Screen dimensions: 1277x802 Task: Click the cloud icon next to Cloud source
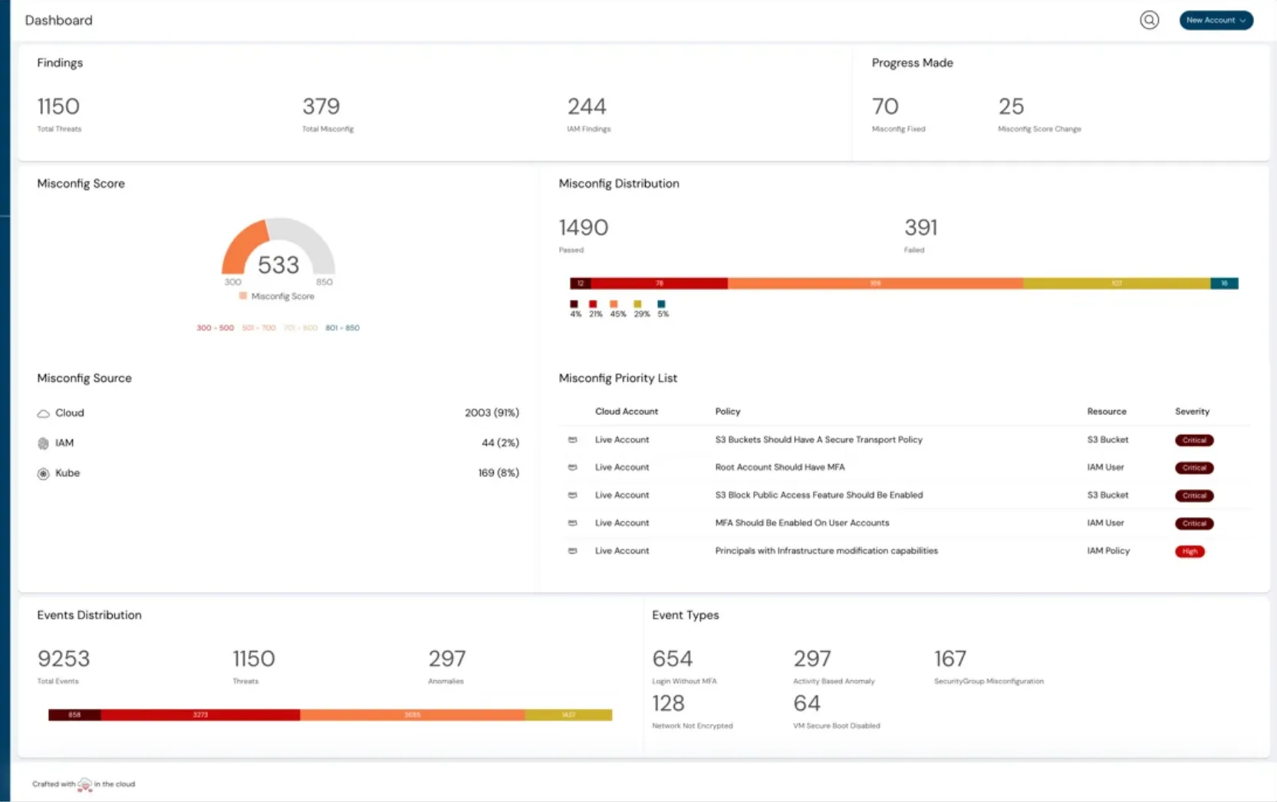pyautogui.click(x=43, y=413)
